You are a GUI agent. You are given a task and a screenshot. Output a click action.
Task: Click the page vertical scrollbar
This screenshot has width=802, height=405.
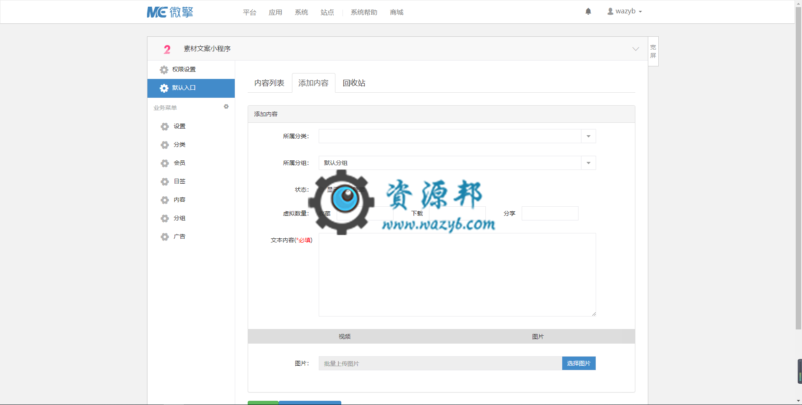click(798, 168)
